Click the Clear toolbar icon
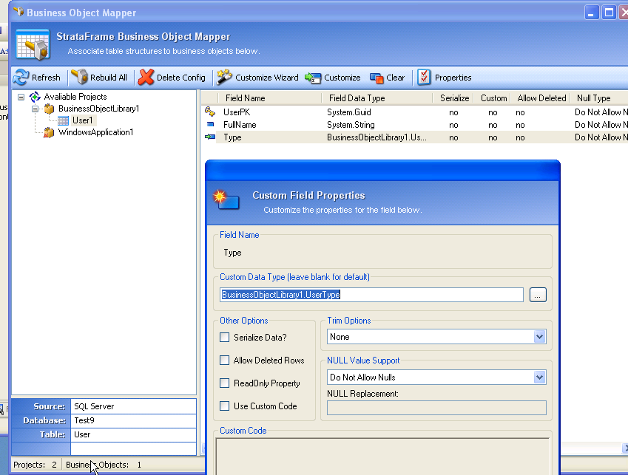628x475 pixels. [377, 78]
